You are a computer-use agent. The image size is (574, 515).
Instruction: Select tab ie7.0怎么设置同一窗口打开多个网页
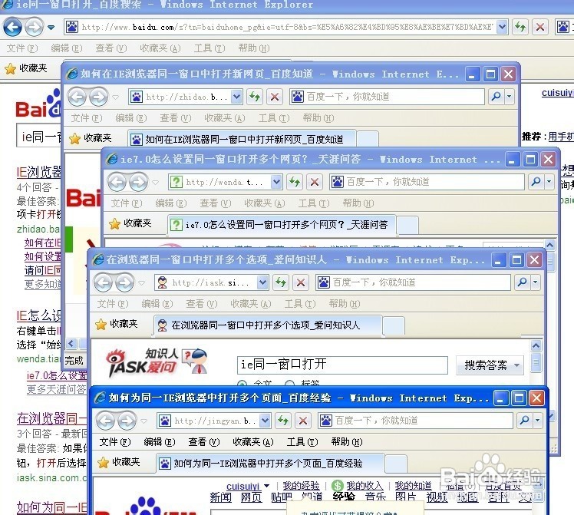click(x=282, y=225)
